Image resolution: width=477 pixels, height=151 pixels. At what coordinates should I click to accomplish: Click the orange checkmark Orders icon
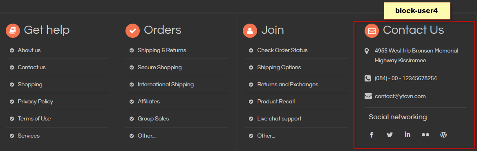132,31
